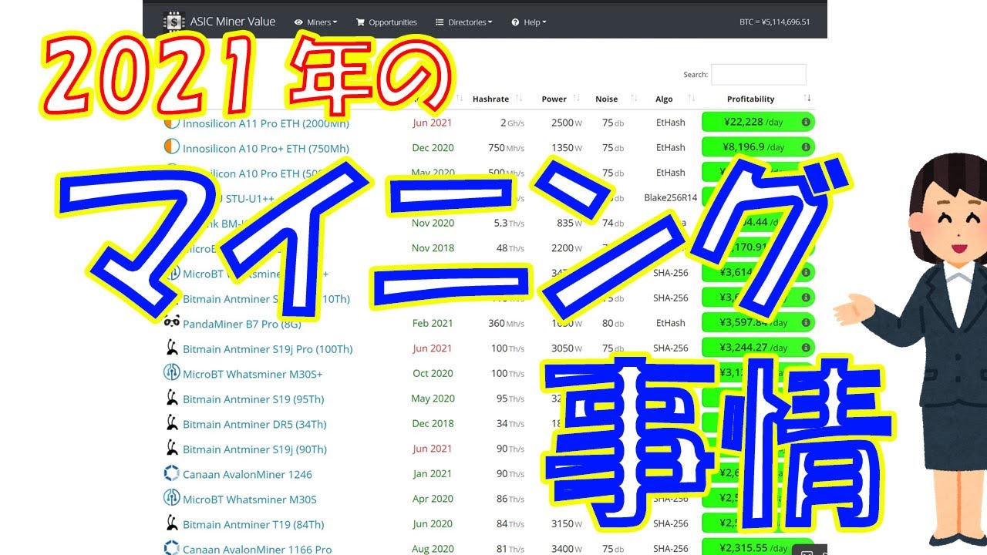
Task: Open MicroBT Whatsminer M30S+ link
Action: coord(252,374)
